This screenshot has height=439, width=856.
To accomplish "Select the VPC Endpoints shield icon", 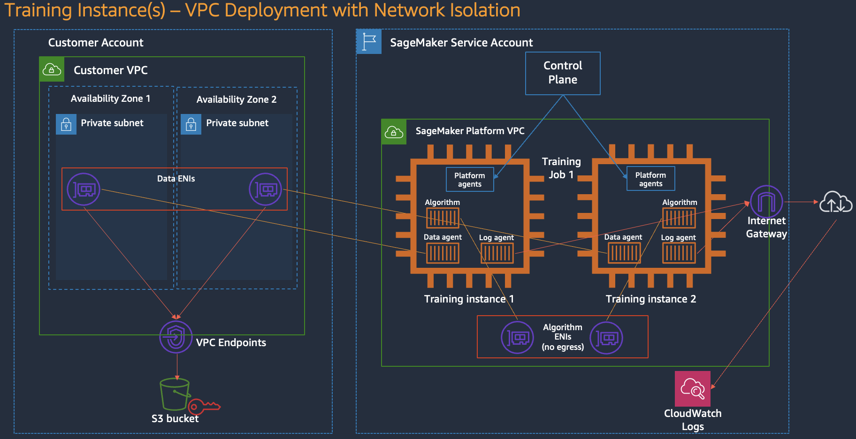I will (176, 337).
